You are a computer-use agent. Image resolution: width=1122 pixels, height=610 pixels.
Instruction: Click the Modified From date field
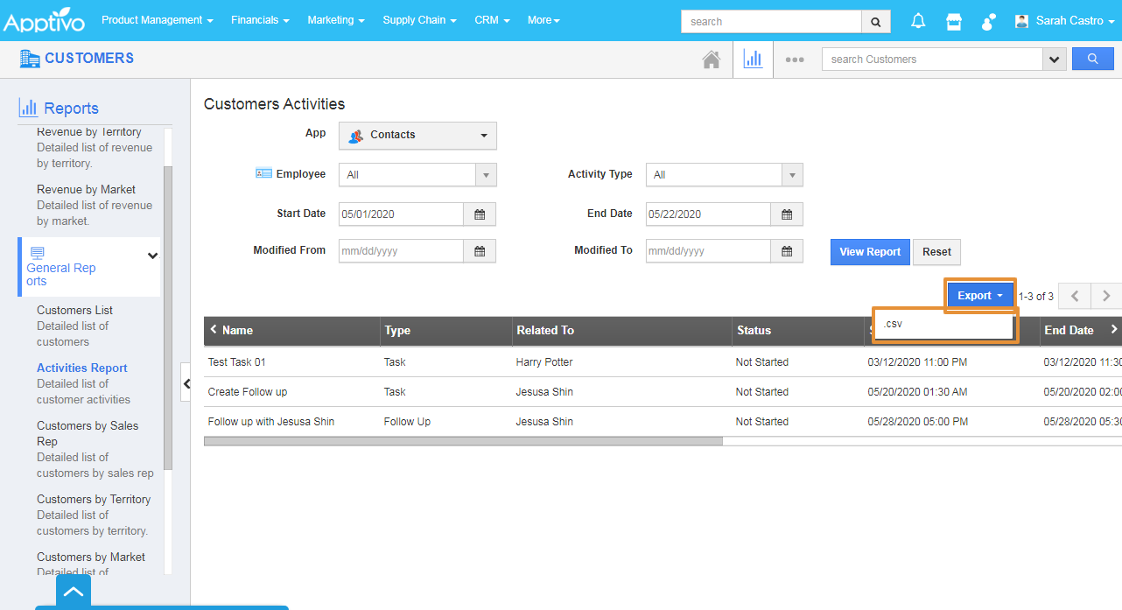tap(401, 251)
